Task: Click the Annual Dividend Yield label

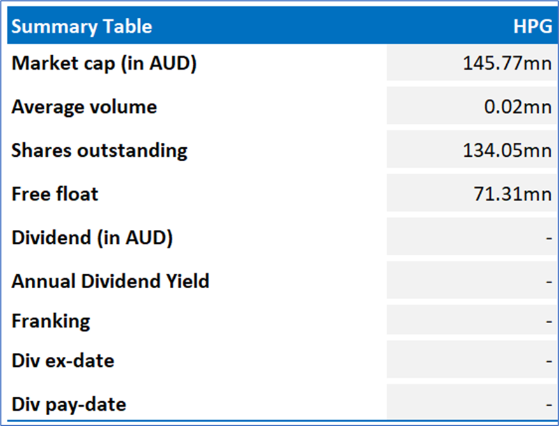Action: [110, 281]
